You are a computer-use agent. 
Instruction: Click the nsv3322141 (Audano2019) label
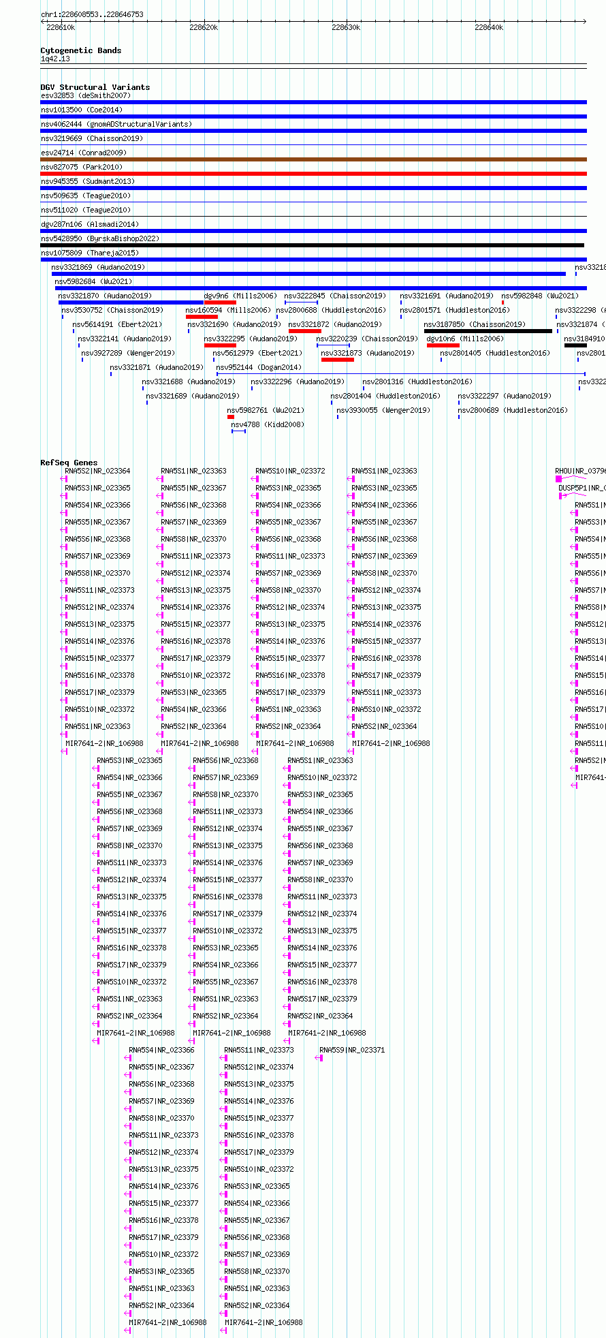click(125, 339)
